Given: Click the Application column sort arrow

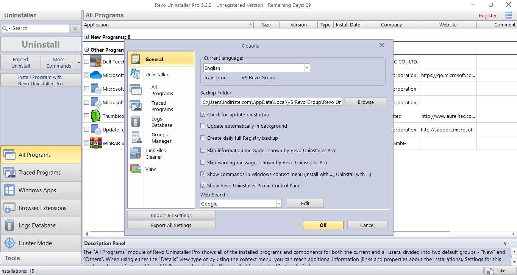Looking at the screenshot, I should [x=250, y=25].
